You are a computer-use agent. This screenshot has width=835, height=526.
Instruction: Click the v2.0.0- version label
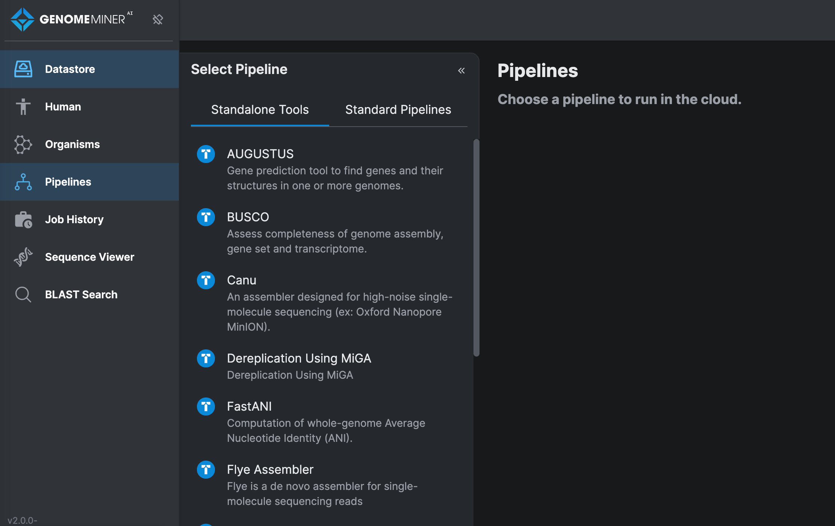[23, 520]
